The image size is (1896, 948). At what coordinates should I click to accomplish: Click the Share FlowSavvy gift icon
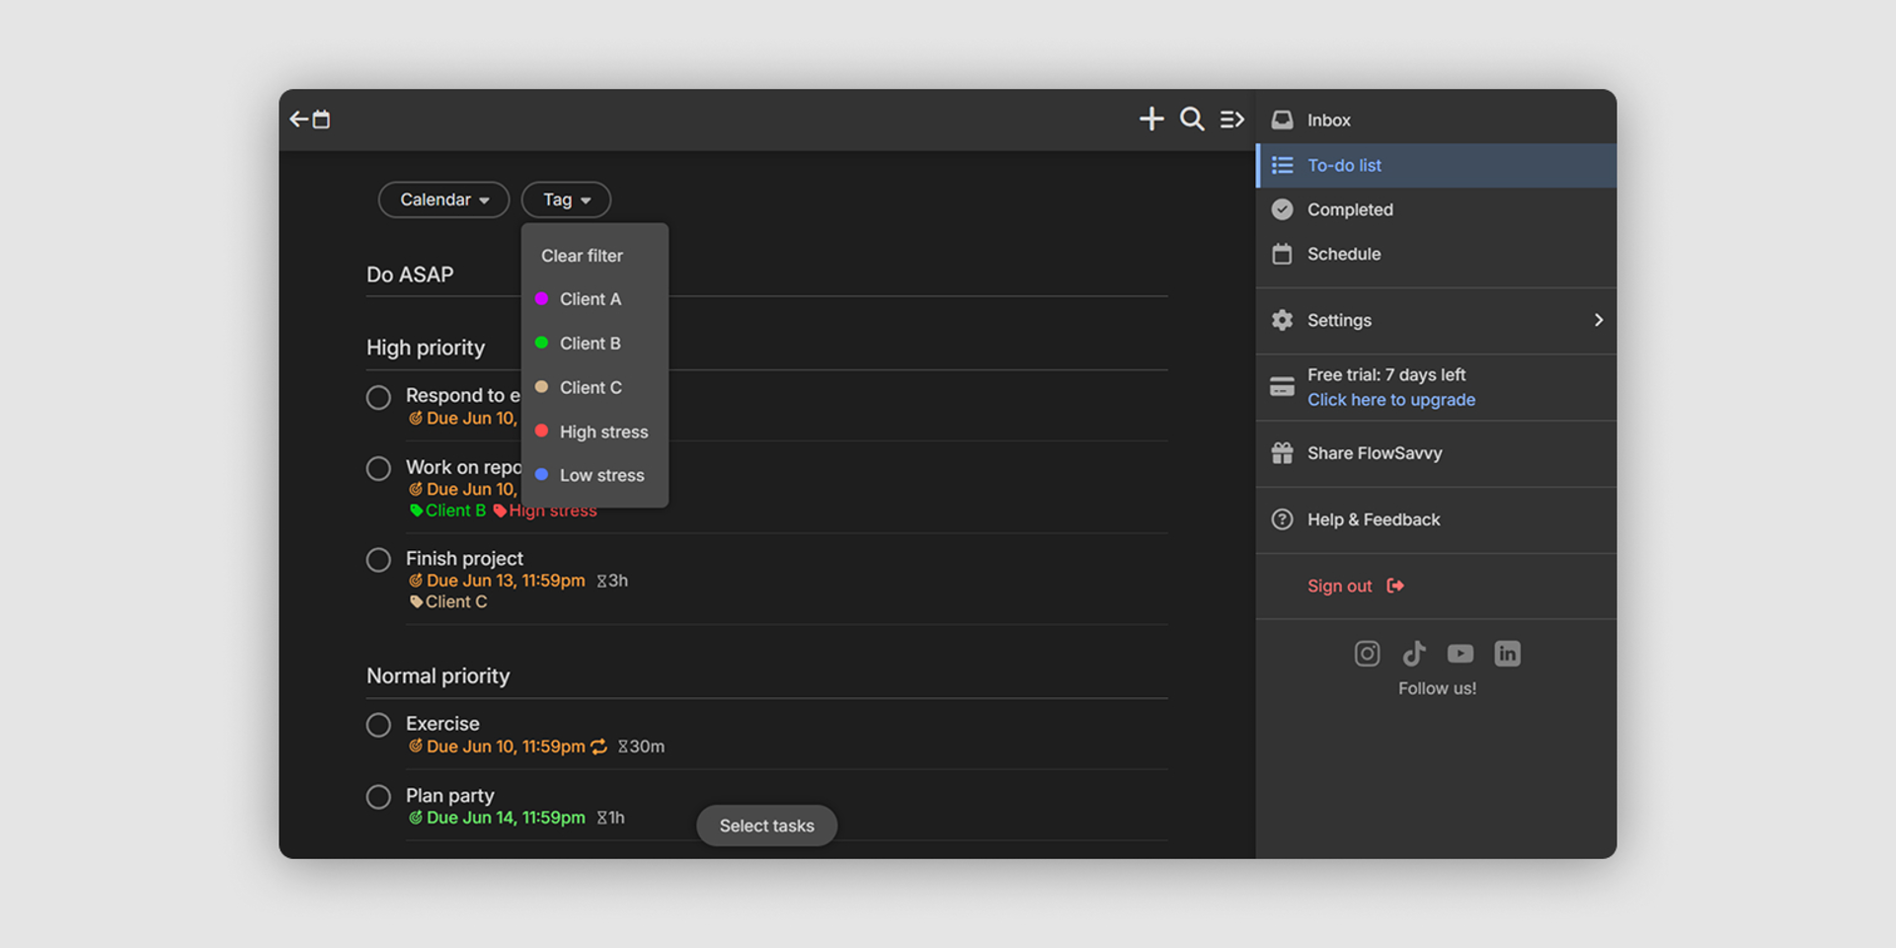pos(1282,453)
